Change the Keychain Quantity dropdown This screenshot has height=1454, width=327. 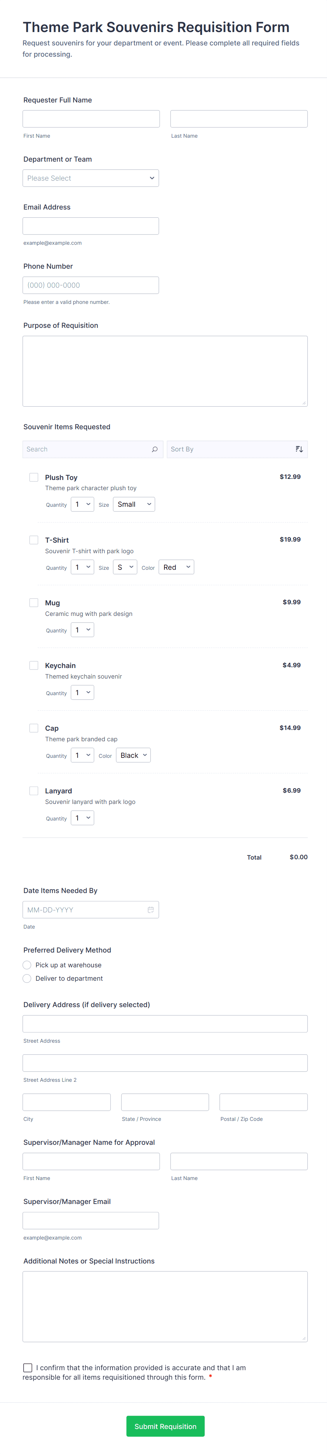(x=82, y=693)
